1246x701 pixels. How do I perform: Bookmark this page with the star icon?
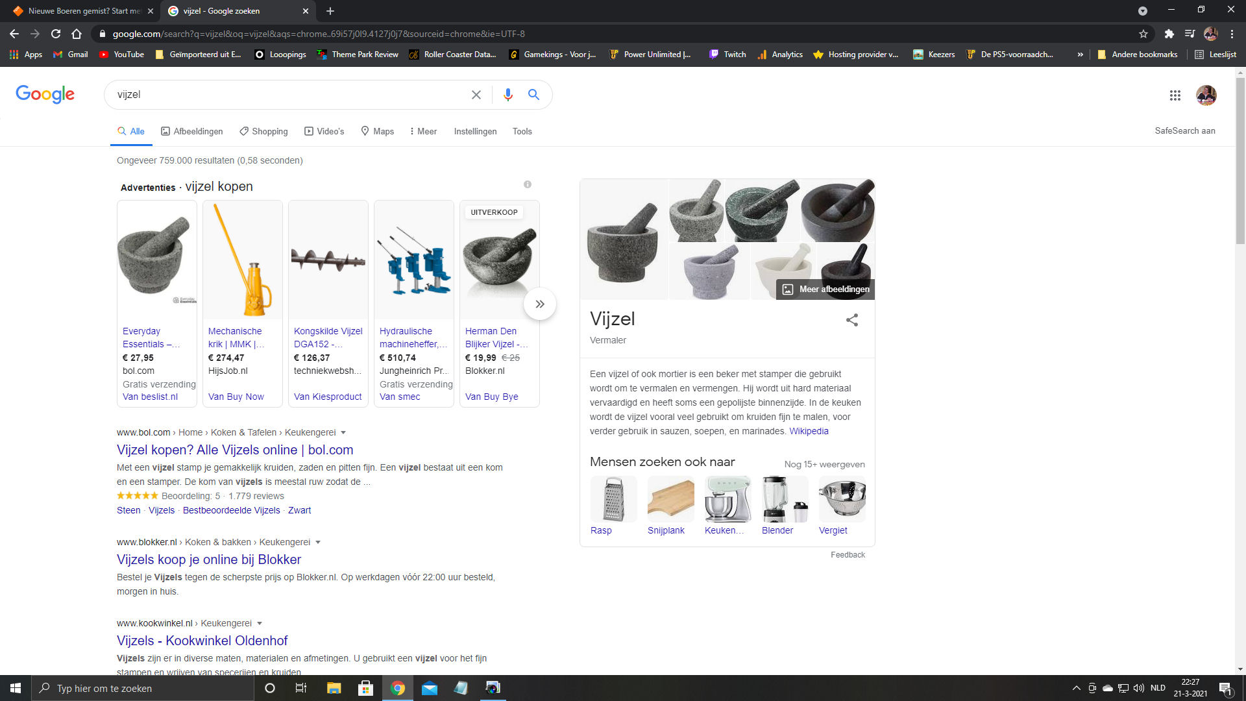1143,34
